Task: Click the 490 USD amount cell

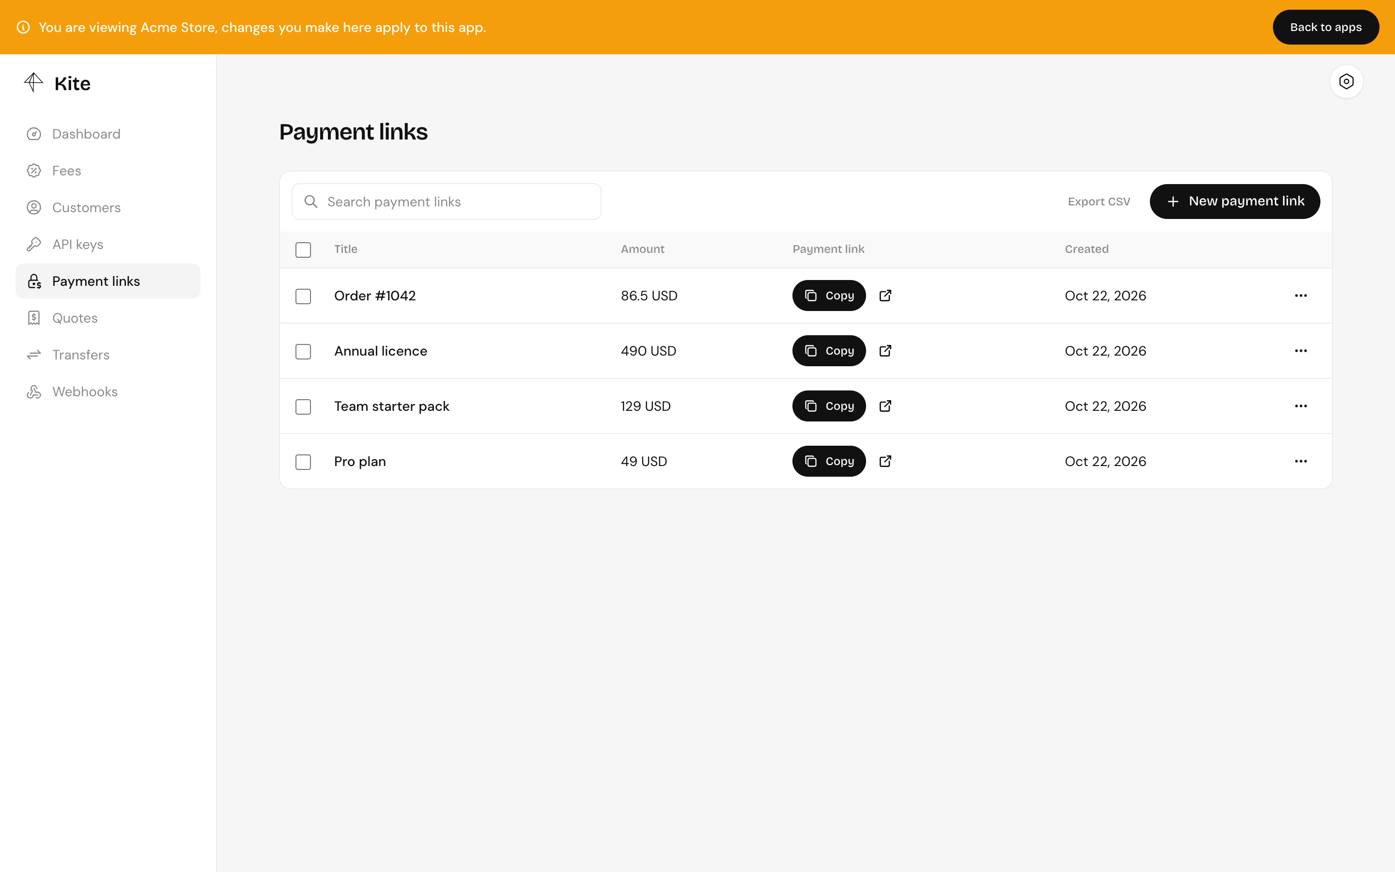Action: (649, 351)
